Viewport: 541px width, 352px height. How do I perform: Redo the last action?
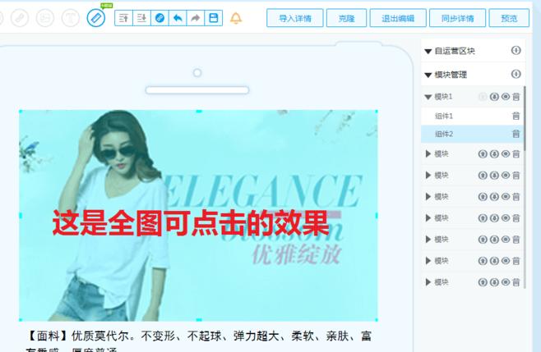pyautogui.click(x=196, y=18)
